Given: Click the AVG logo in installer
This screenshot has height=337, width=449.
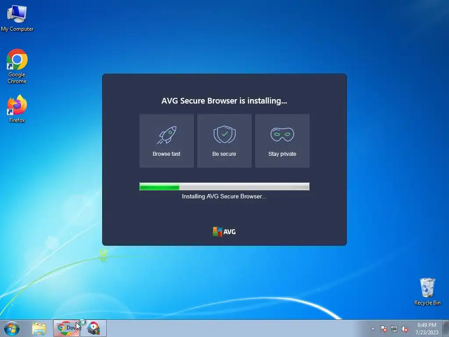Looking at the screenshot, I should coord(224,232).
